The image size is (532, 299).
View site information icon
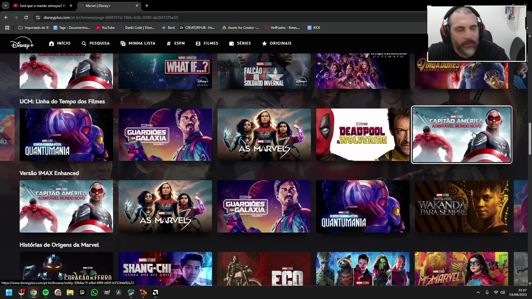point(38,17)
